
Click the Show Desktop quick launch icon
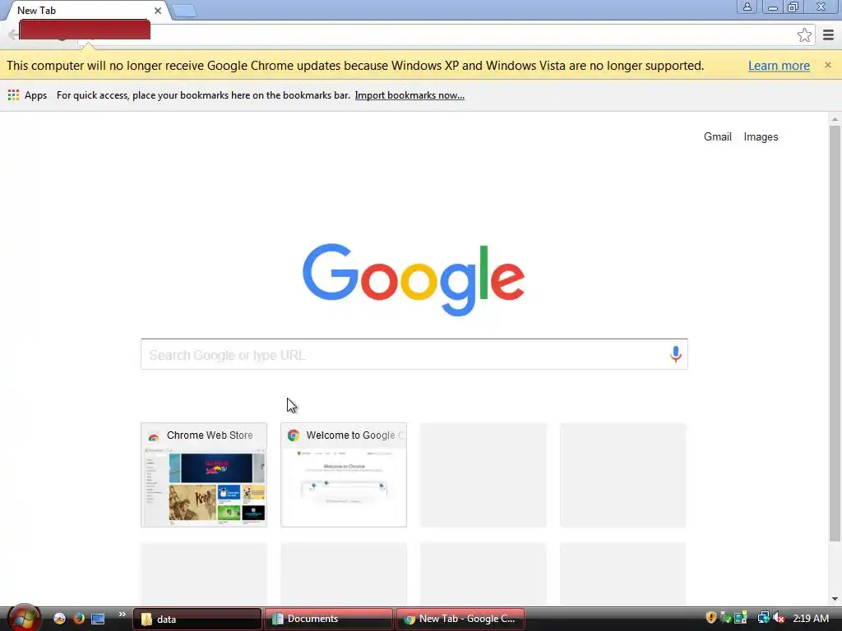tap(98, 619)
